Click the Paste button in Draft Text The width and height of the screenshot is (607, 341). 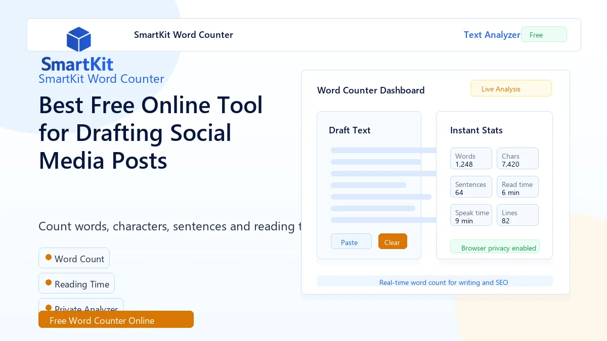[351, 241]
